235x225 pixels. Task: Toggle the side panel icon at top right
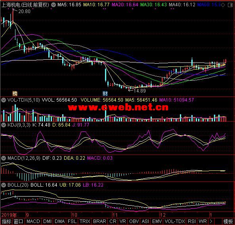click(x=230, y=5)
